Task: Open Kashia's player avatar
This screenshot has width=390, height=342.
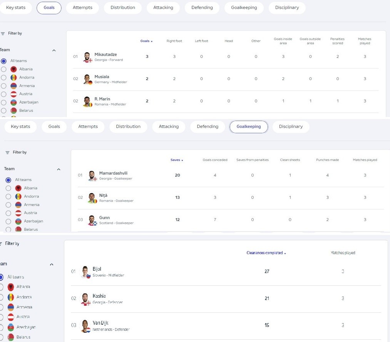Action: click(x=85, y=298)
